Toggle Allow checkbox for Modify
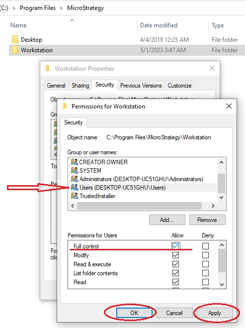This screenshot has width=245, height=328. coord(175,255)
